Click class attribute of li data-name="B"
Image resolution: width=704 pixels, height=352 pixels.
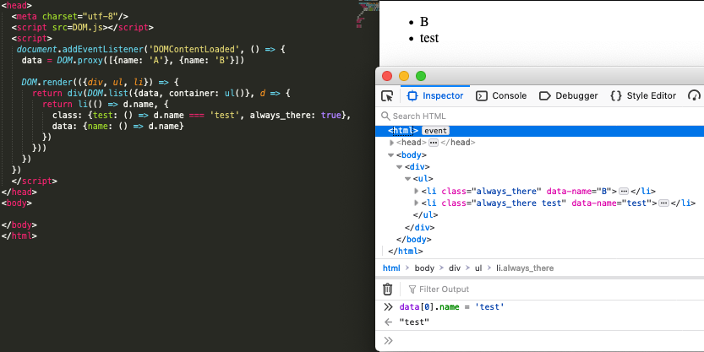(492, 191)
